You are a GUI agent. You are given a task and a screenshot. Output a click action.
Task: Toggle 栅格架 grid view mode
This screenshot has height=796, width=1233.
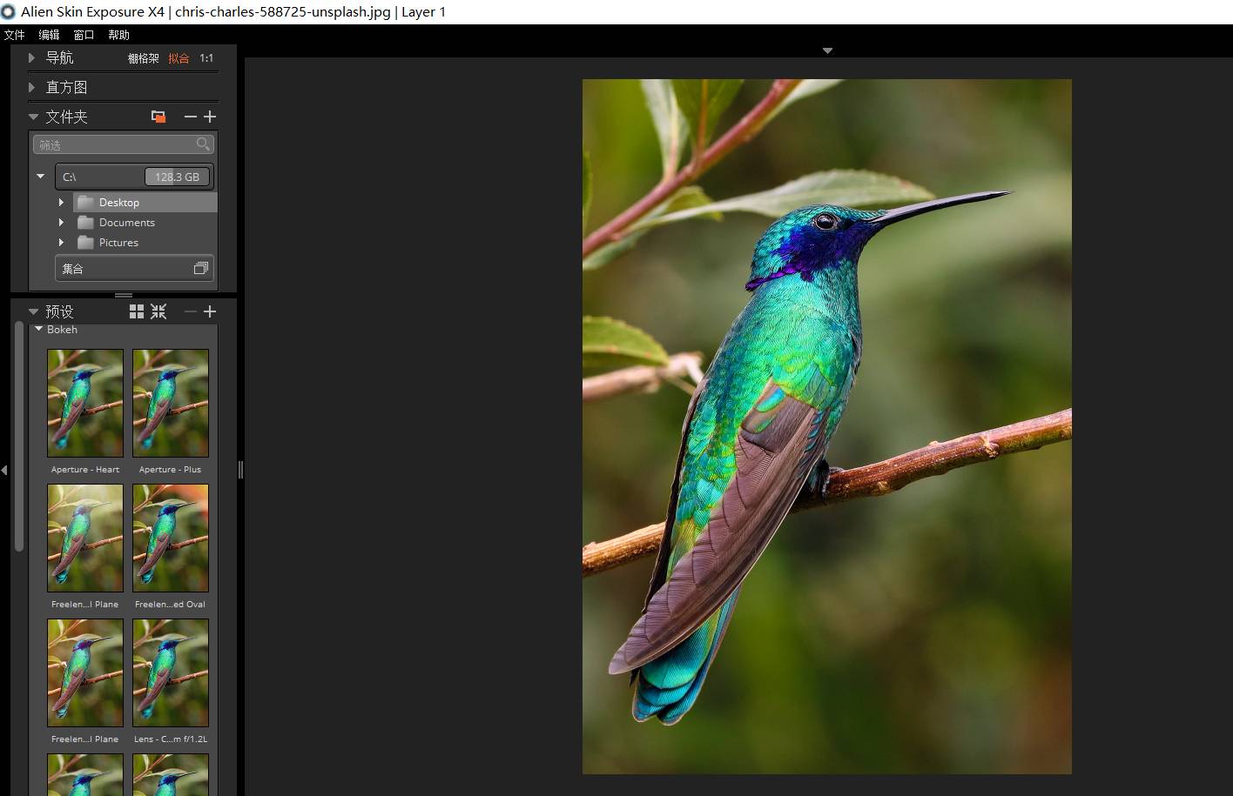143,58
